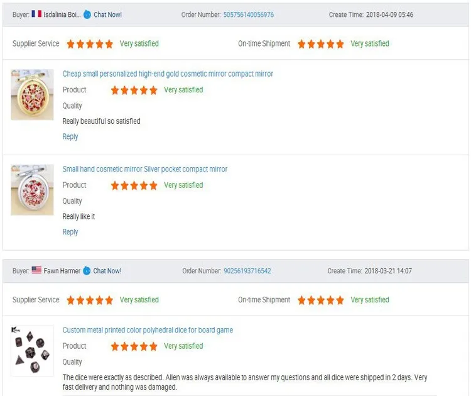The width and height of the screenshot is (471, 396).
Task: Reply to the 'Really beautiful so satisfied' review
Action: click(70, 136)
